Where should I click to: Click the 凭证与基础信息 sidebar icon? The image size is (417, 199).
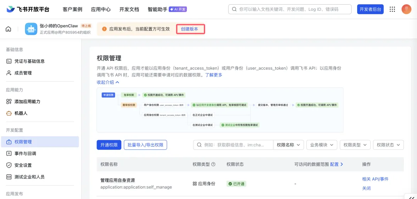(x=9, y=61)
